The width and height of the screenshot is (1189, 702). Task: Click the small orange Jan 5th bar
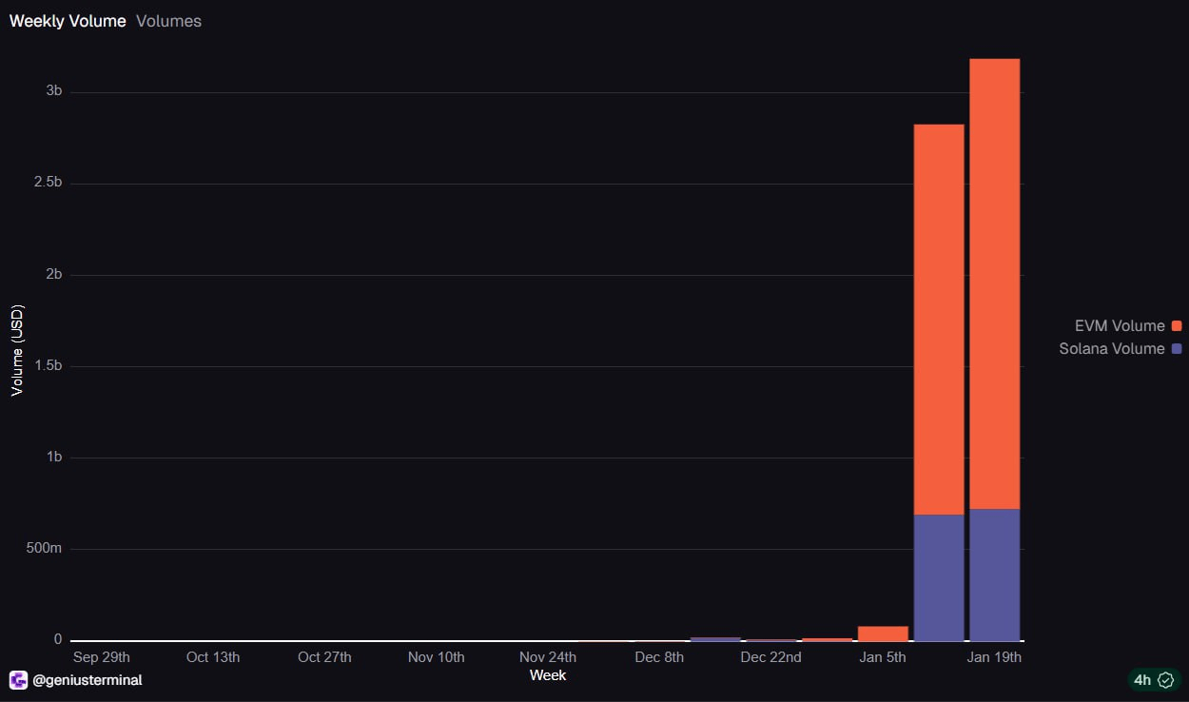click(883, 634)
